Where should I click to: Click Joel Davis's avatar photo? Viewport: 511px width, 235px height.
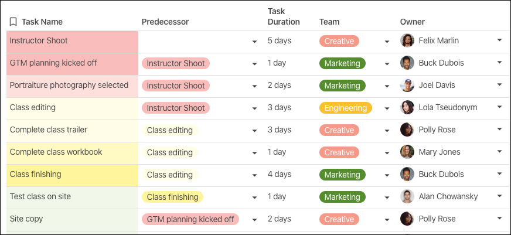407,86
